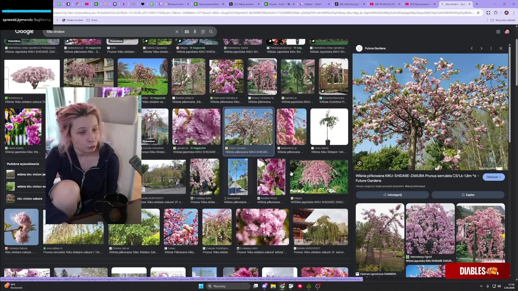This screenshot has height=291, width=518.
Task: Clear the search box with the X icon
Action: tap(176, 32)
